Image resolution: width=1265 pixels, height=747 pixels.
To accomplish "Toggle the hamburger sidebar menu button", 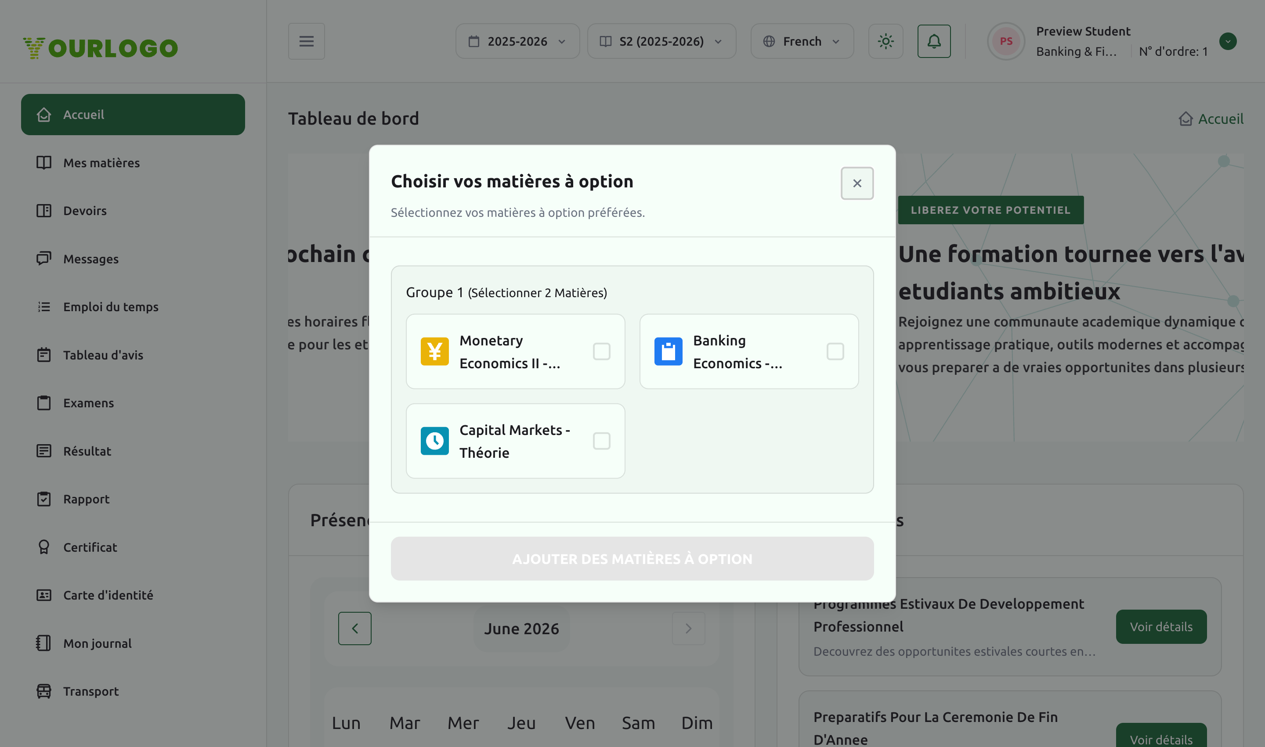I will (306, 41).
